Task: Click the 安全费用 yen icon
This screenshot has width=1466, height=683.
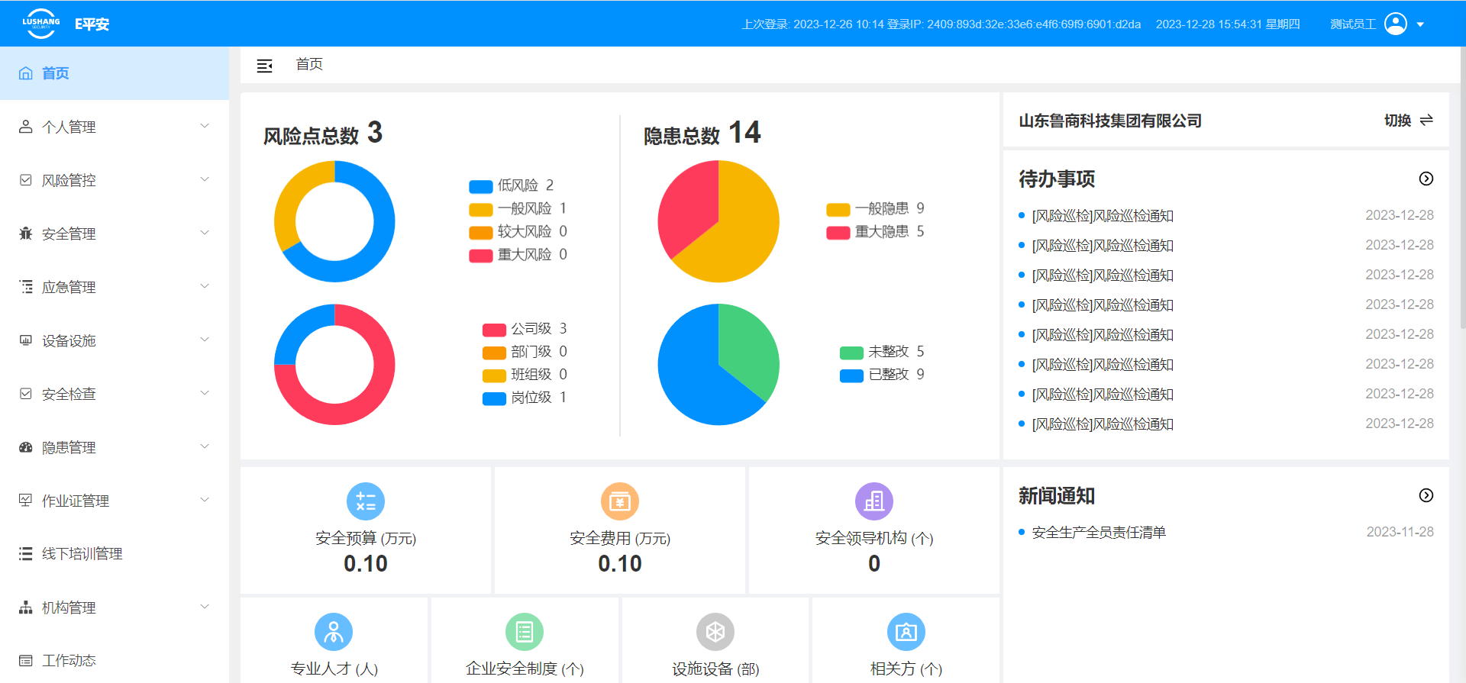Action: (x=620, y=501)
